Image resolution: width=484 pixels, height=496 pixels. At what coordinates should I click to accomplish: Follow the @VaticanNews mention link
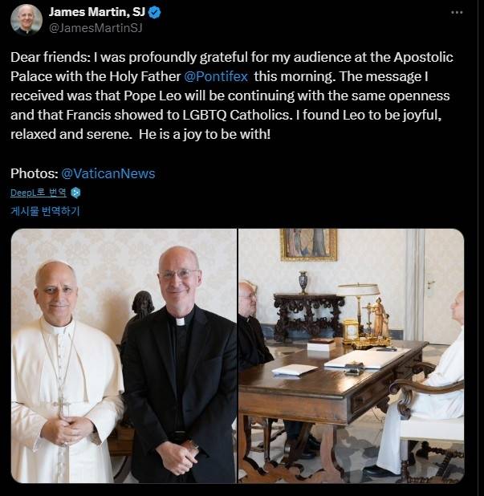(108, 173)
